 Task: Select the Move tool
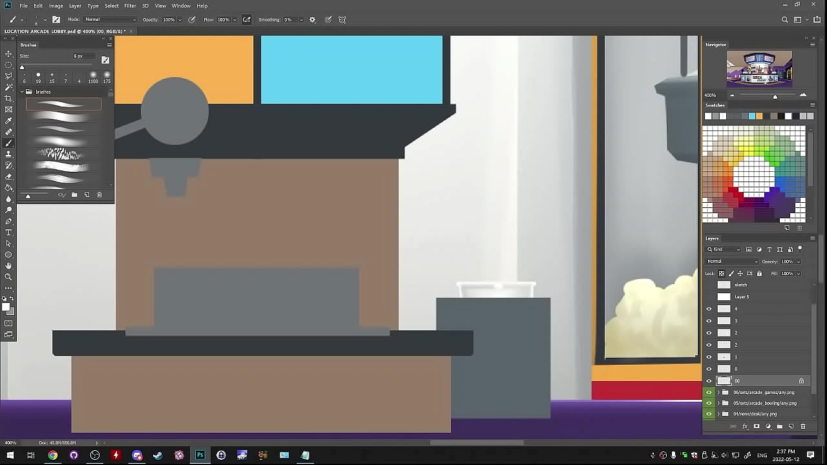click(x=8, y=54)
